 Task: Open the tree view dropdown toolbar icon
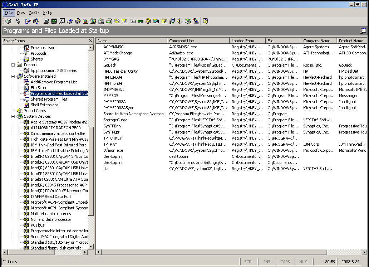click(18, 21)
